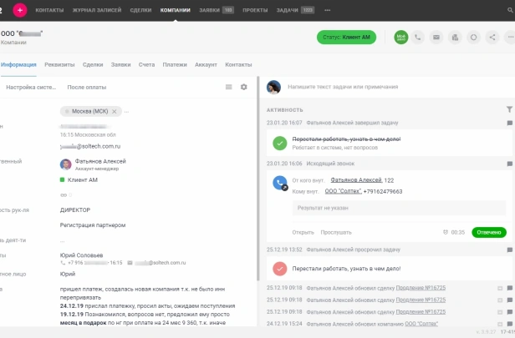
Task: Open the settings gear in info panel
Action: coord(244,87)
